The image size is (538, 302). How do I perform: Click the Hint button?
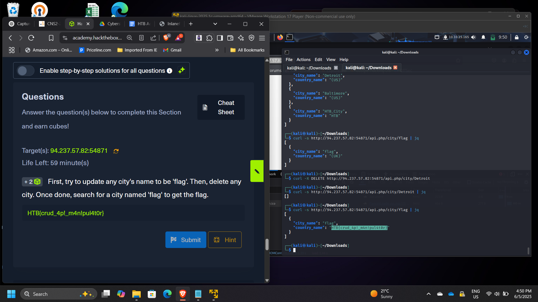pos(225,240)
